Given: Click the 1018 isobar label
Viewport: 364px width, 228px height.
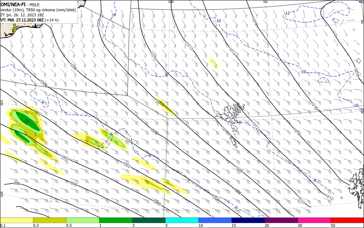Looking at the screenshot, I should 357,72.
